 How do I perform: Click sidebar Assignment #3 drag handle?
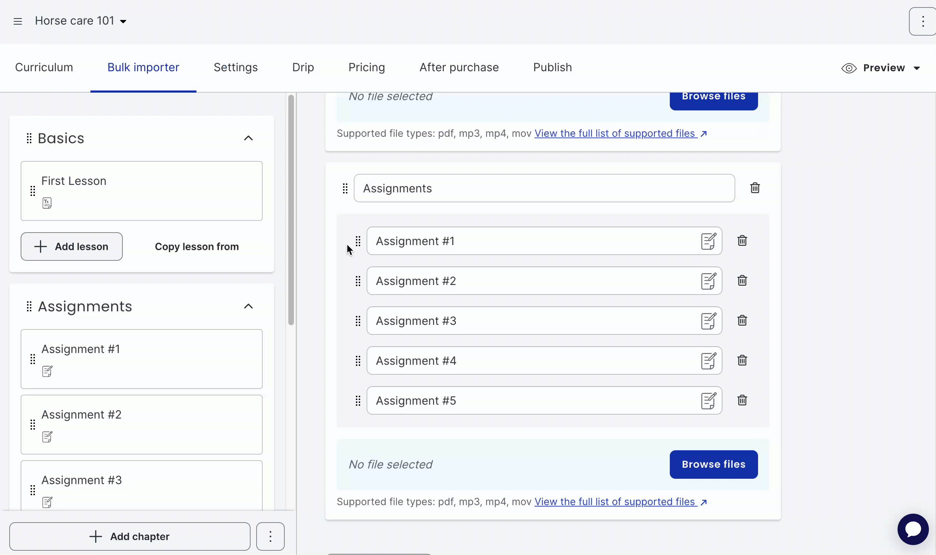(x=32, y=490)
